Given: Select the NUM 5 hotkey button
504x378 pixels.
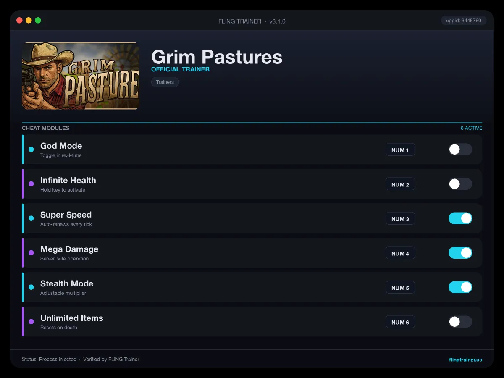Looking at the screenshot, I should [400, 288].
